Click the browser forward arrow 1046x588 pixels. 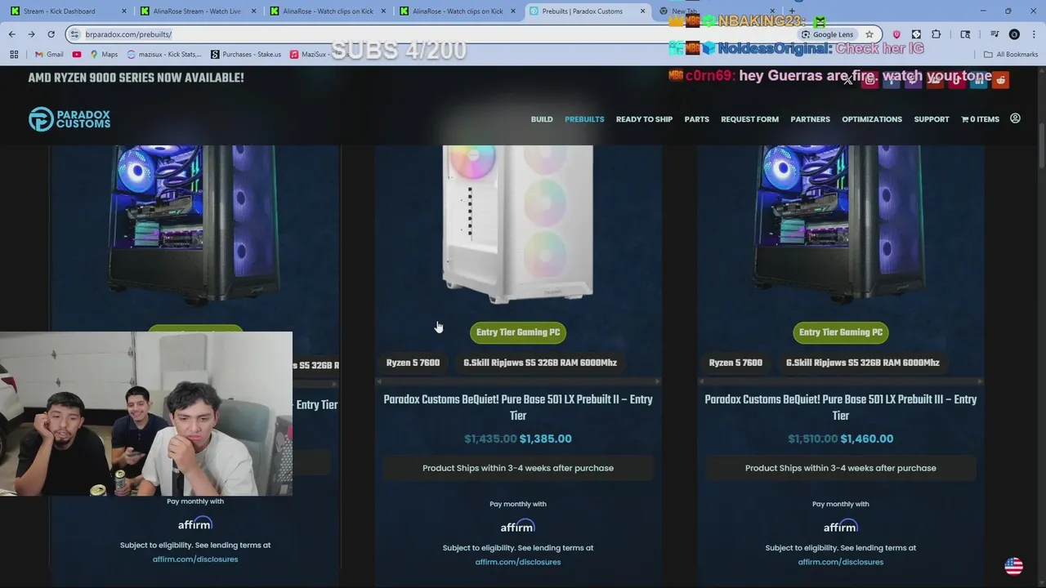(x=31, y=34)
